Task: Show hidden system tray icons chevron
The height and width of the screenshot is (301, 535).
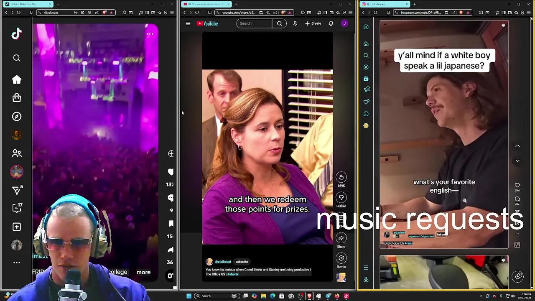Action: [481, 296]
